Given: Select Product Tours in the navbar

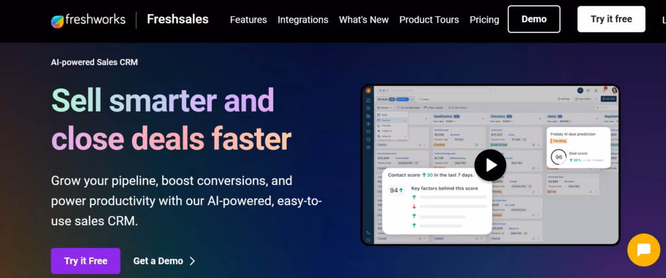Looking at the screenshot, I should [429, 19].
